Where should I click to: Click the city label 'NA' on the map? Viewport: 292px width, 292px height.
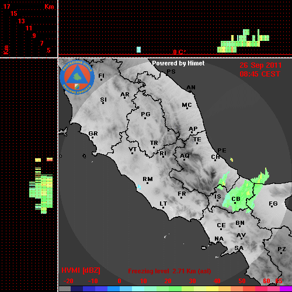(219, 238)
